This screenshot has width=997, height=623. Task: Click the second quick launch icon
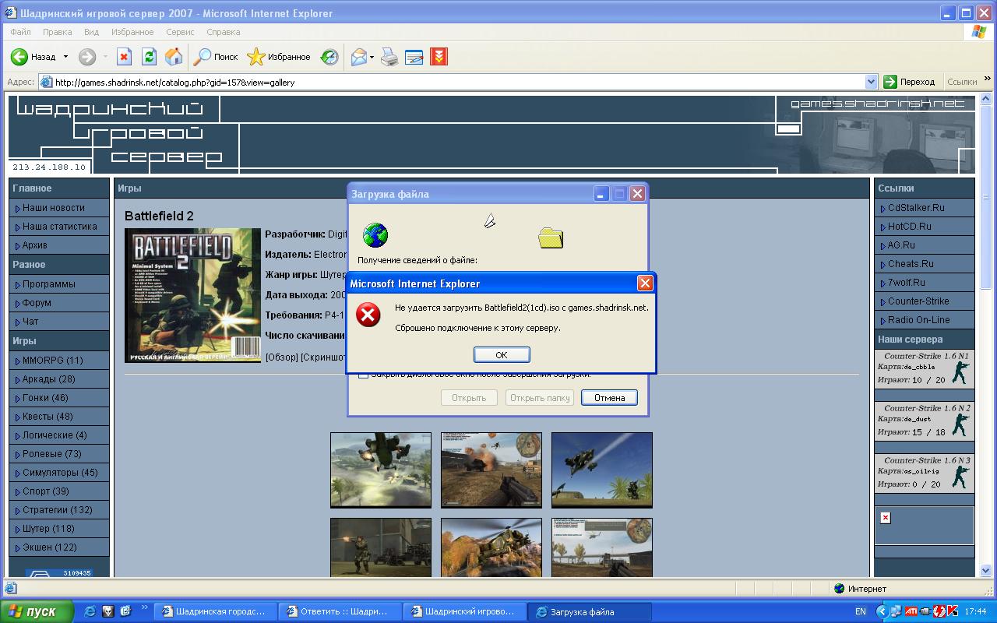click(108, 611)
